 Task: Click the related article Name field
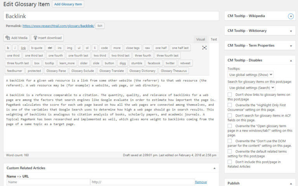[x=48, y=182]
